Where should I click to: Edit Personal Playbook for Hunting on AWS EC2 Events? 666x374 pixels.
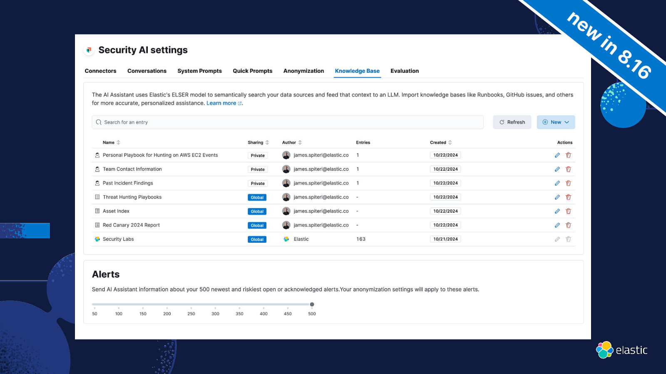557,155
